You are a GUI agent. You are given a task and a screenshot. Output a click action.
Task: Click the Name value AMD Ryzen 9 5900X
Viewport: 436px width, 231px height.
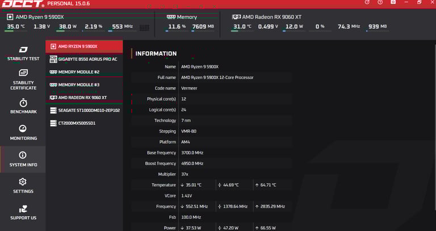(200, 67)
